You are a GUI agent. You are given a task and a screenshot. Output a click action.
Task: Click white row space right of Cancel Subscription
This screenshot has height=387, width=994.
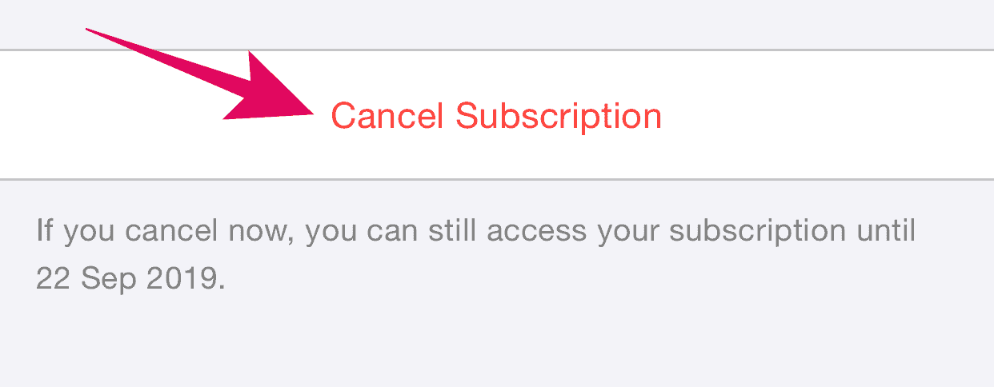coord(824,116)
